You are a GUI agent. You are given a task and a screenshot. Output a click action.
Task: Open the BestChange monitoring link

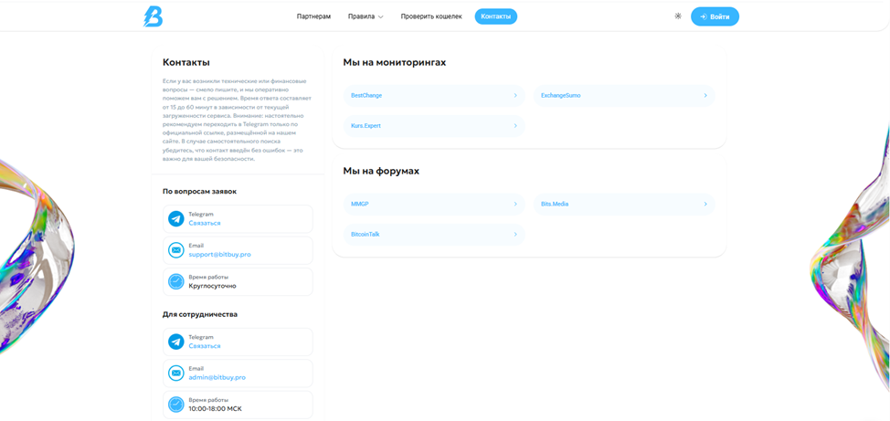click(x=434, y=95)
